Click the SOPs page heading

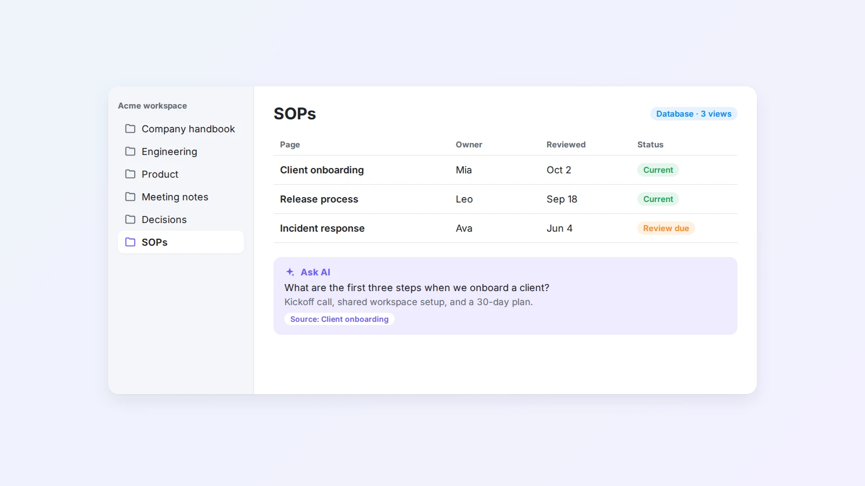295,113
